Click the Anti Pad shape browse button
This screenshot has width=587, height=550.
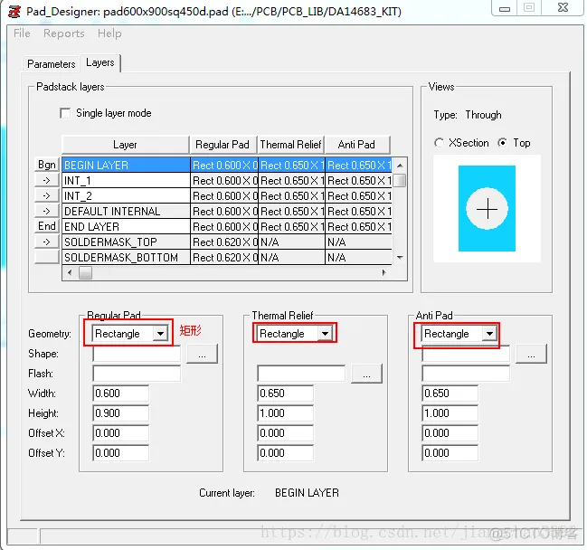click(x=531, y=354)
